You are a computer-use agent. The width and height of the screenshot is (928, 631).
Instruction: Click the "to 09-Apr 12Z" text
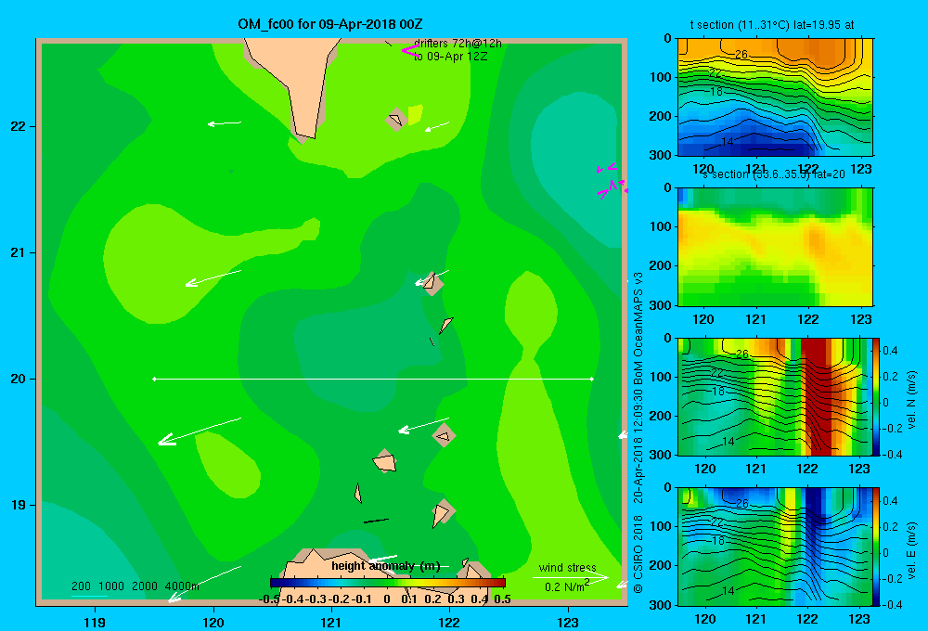pyautogui.click(x=450, y=57)
